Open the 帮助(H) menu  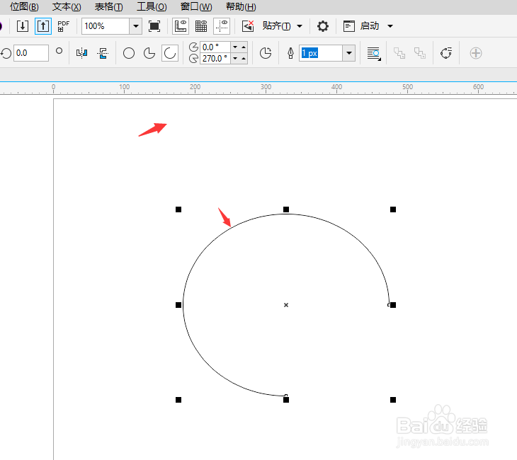tap(241, 6)
